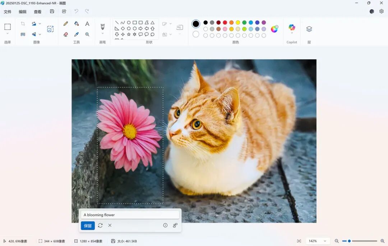Select the Color picker eyedropper tool
Viewport: 388px width, 246px height.
77,34
